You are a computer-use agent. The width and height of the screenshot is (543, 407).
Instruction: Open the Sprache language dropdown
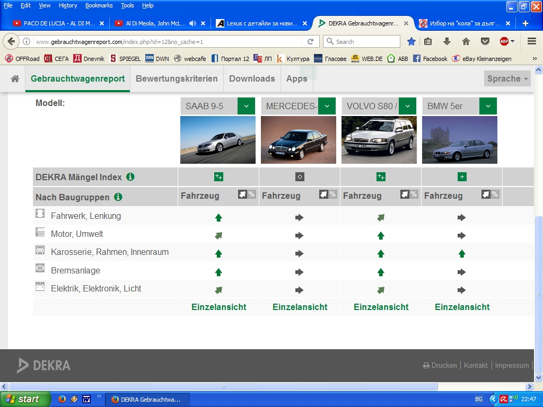(x=508, y=78)
